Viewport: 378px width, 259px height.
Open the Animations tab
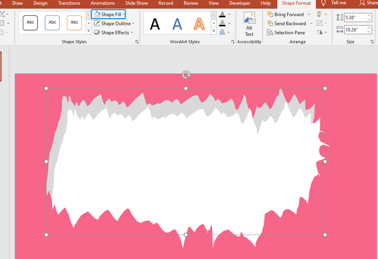(103, 3)
